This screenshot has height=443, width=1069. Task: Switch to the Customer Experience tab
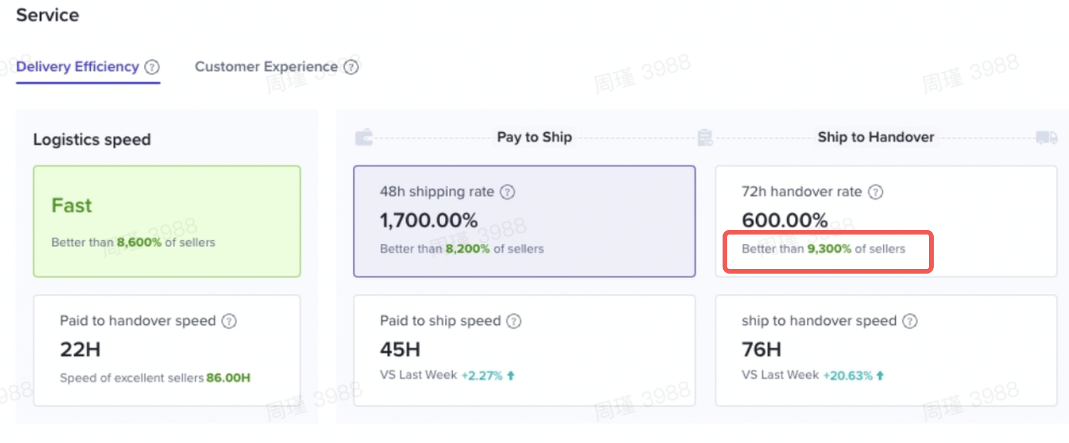(x=266, y=67)
